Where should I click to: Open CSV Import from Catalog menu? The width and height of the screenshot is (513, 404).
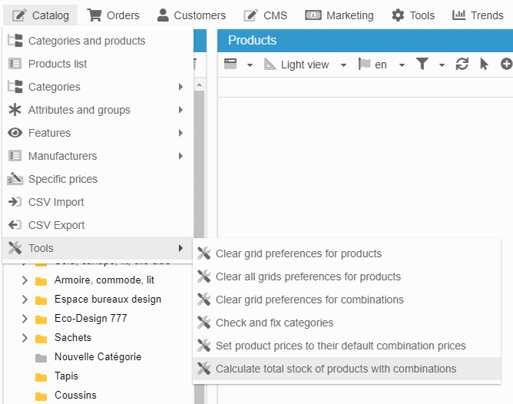click(56, 202)
